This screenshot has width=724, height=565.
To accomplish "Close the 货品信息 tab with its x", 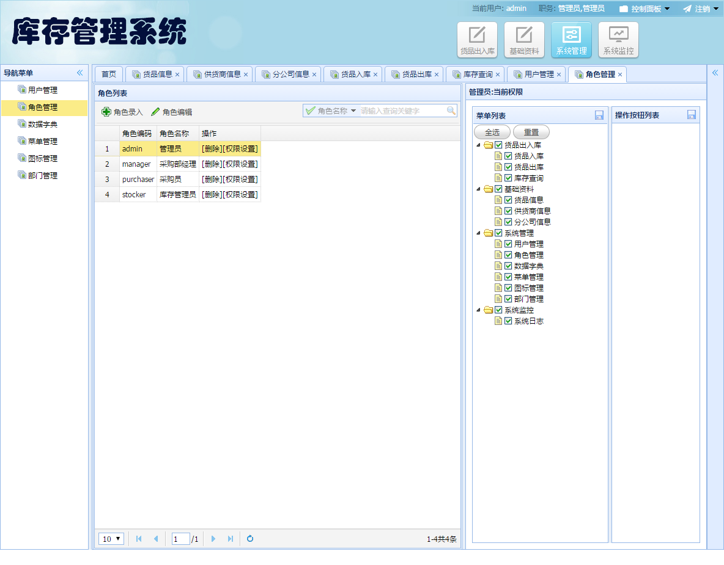I will [177, 75].
